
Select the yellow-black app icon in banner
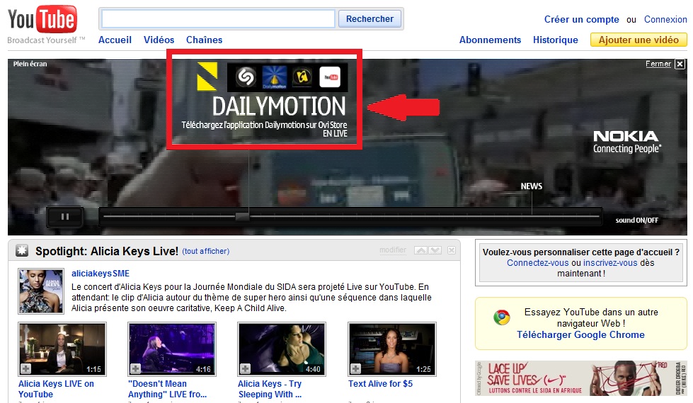302,77
